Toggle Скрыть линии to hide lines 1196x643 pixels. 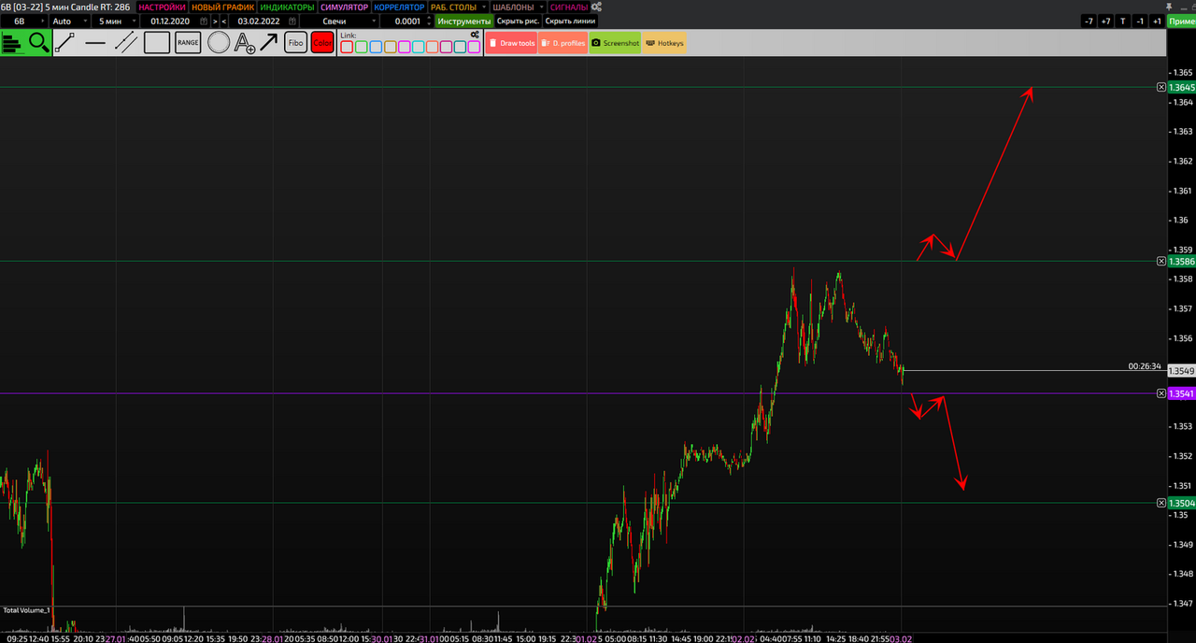(569, 21)
